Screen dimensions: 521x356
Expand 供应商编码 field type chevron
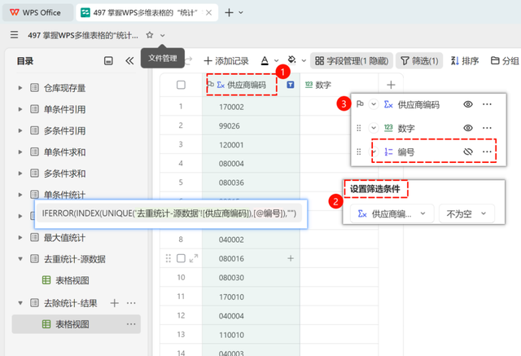pyautogui.click(x=374, y=104)
